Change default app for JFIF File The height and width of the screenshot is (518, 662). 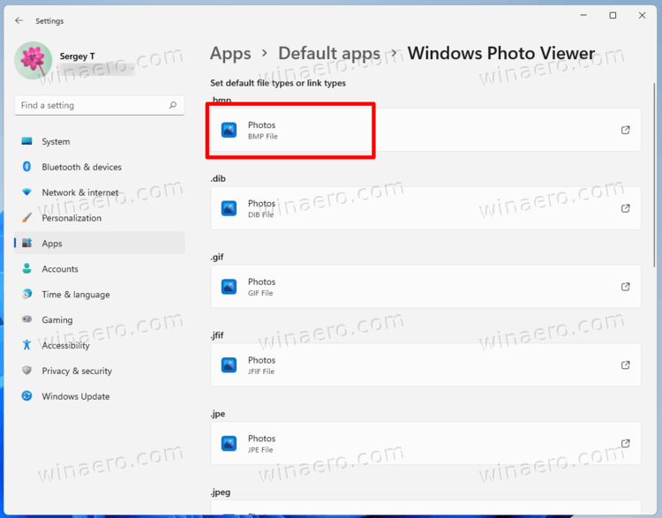(x=425, y=365)
